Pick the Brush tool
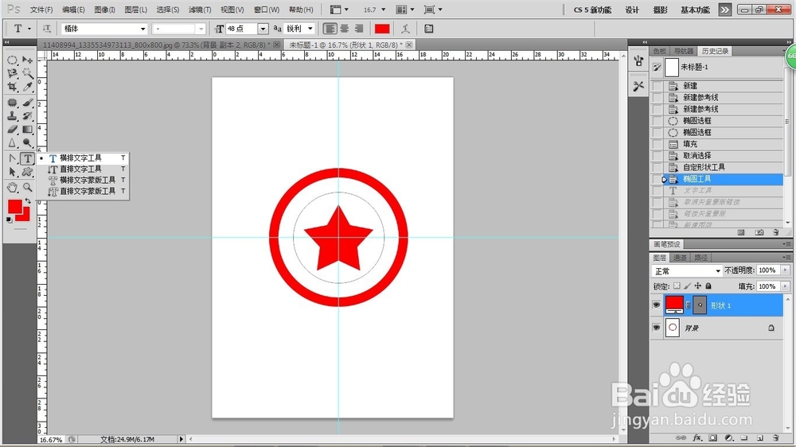 [x=27, y=103]
